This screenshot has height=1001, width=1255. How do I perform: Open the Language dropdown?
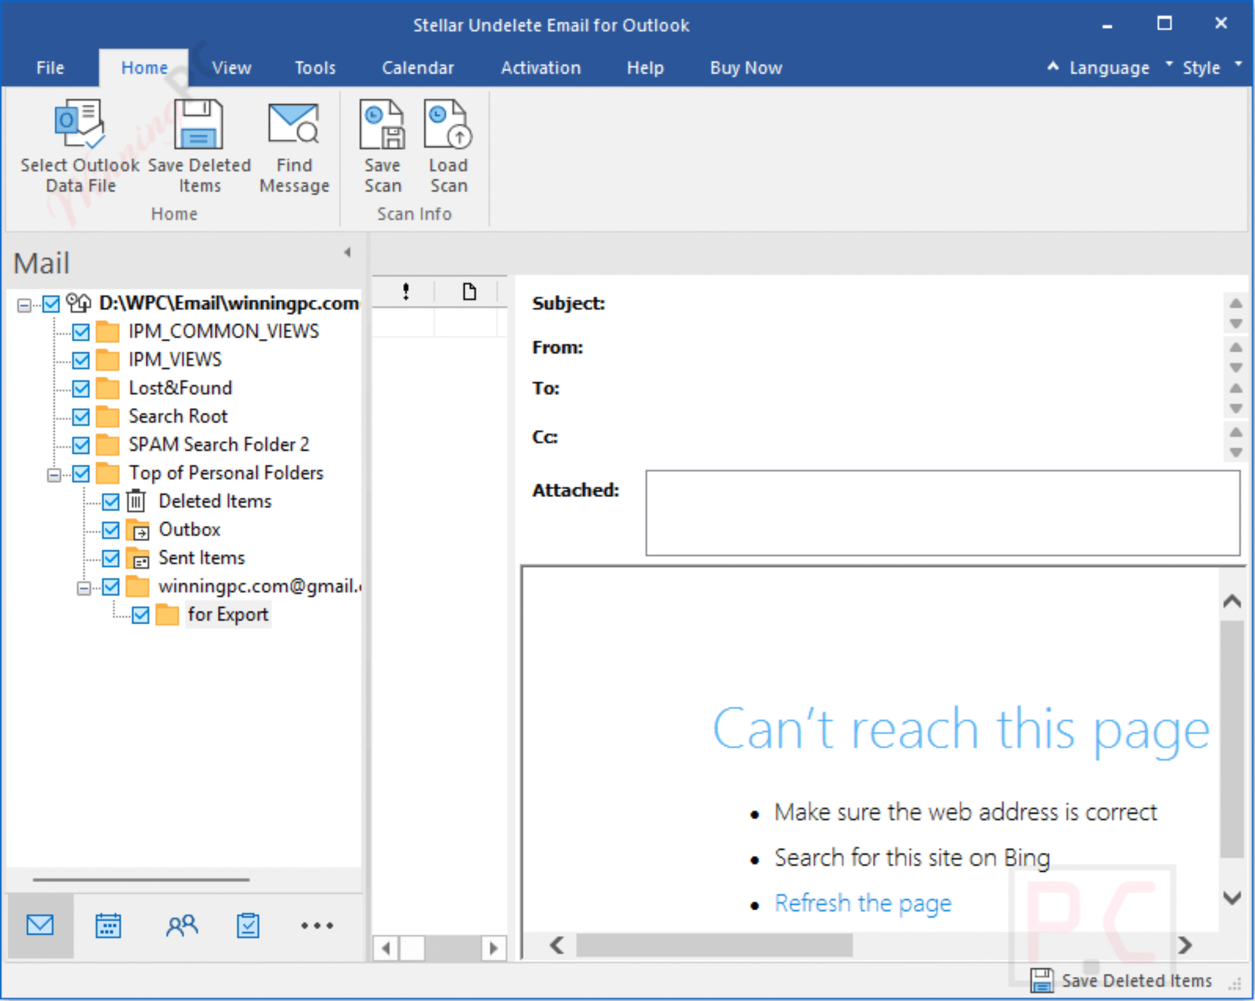click(1121, 67)
